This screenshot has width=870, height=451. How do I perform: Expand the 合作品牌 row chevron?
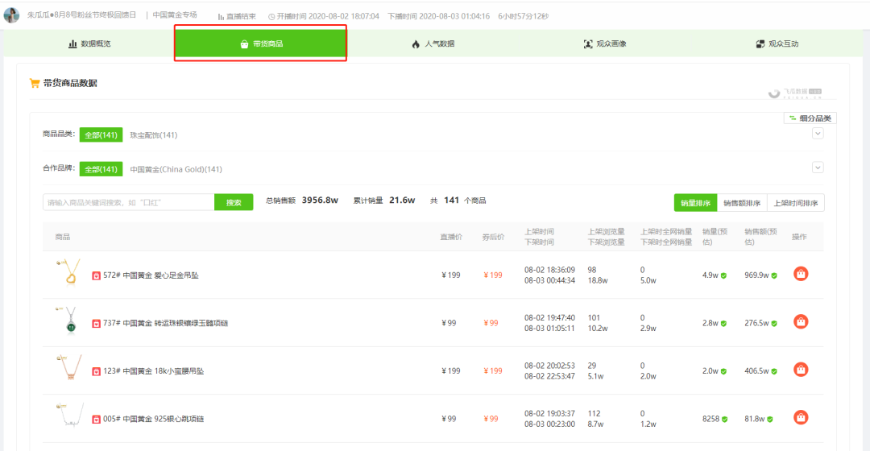click(x=818, y=167)
